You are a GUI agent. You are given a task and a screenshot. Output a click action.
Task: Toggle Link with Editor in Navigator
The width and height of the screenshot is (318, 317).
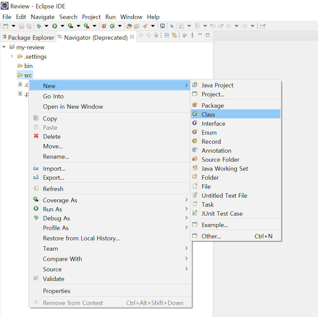(x=174, y=35)
